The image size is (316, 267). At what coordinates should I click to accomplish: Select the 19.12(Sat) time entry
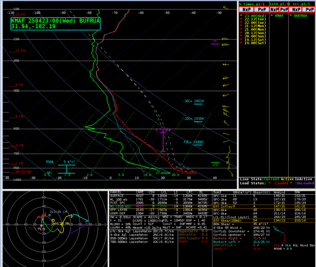[253, 39]
